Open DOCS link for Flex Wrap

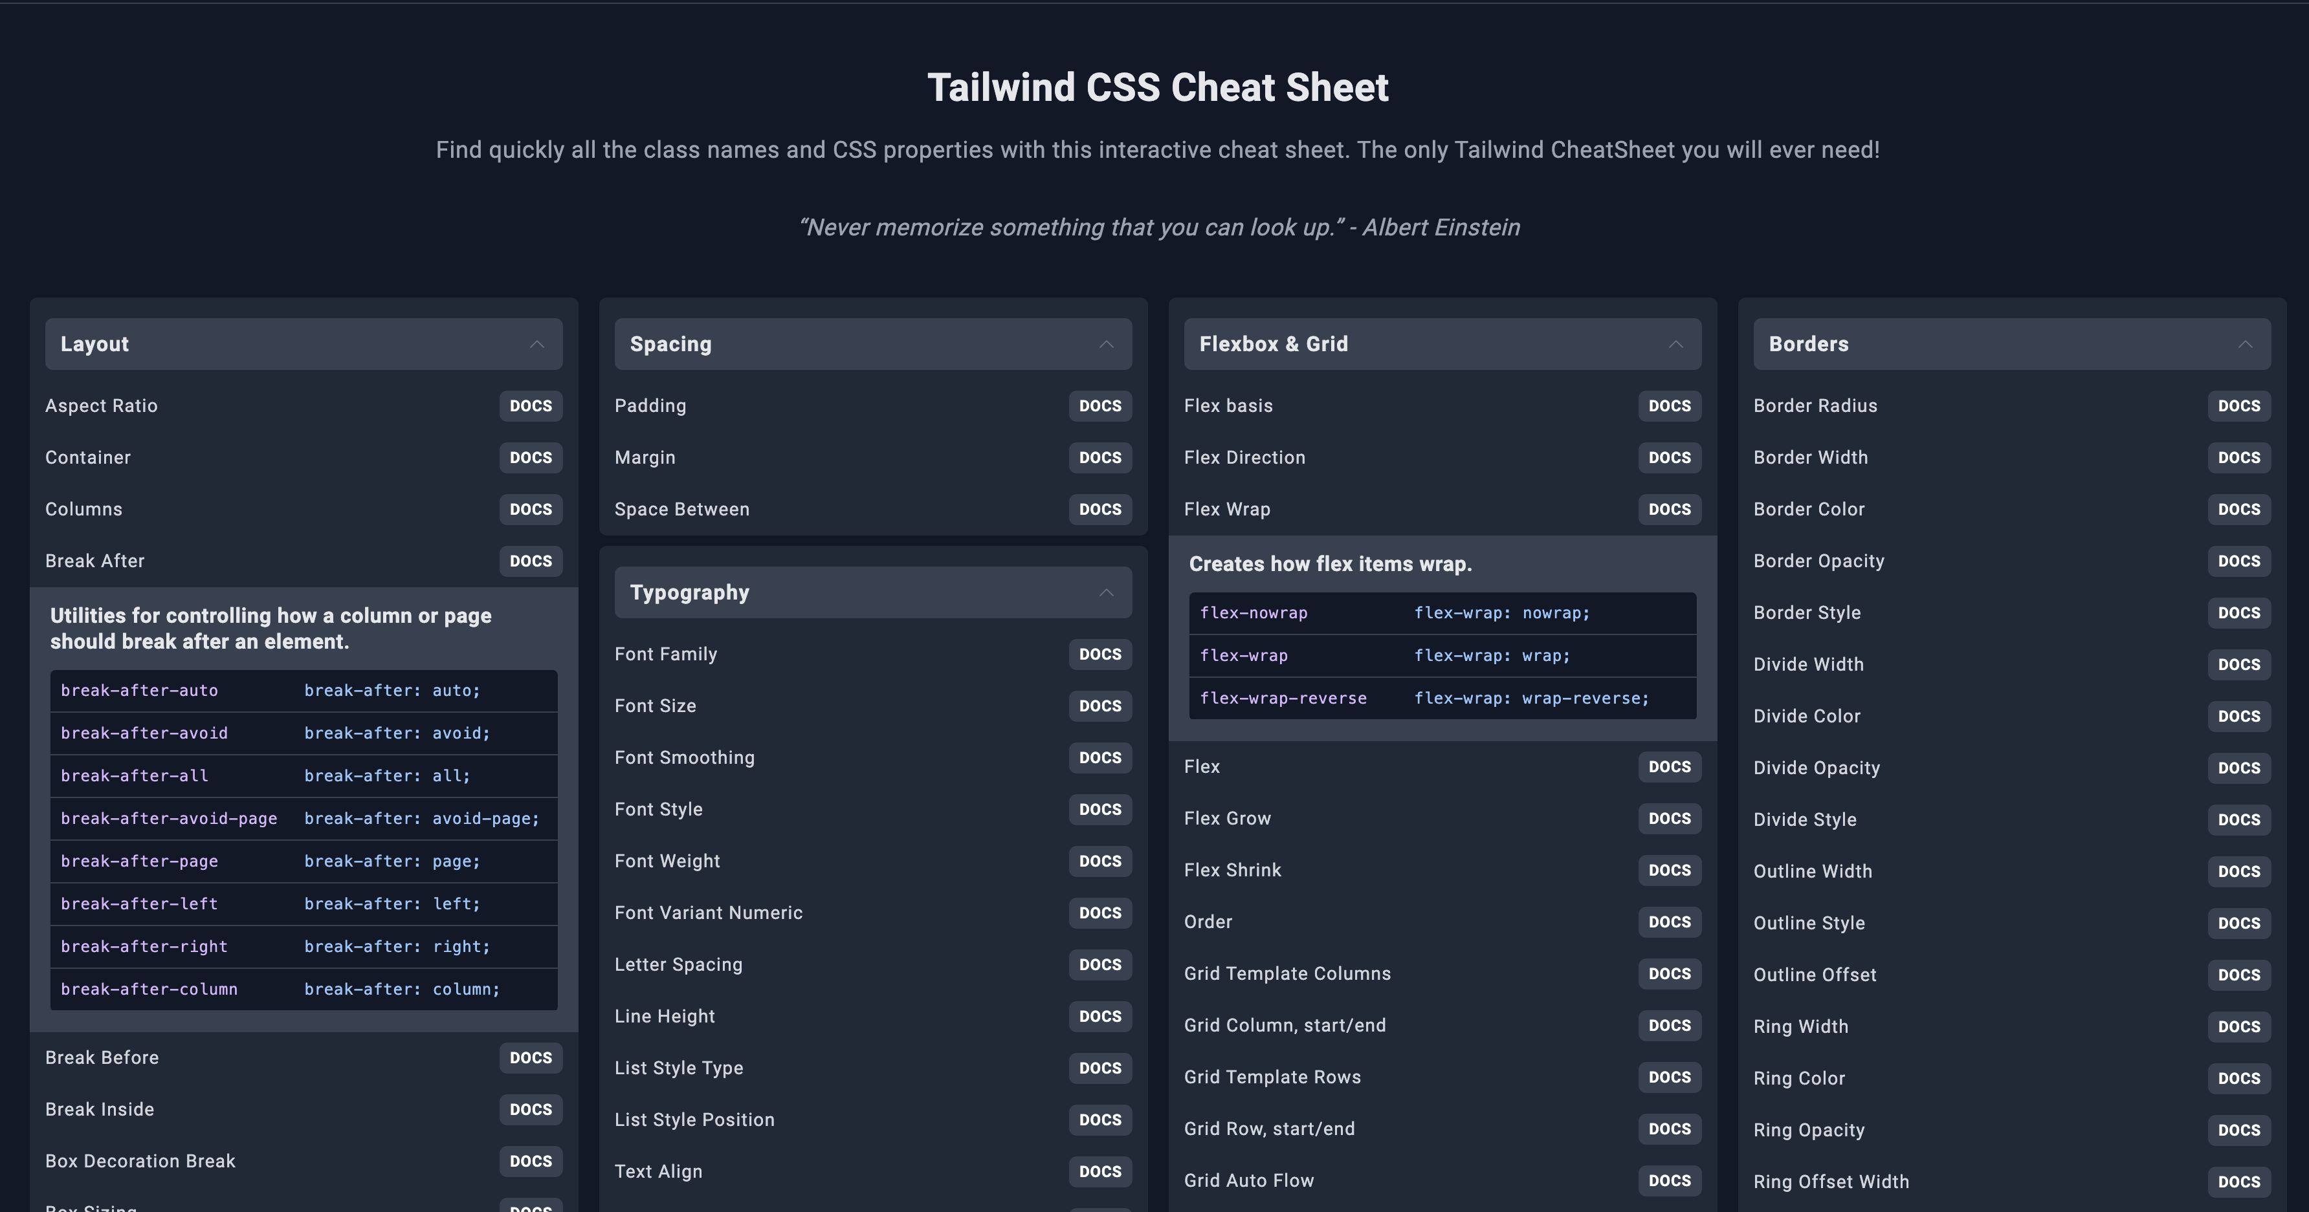click(x=1669, y=509)
